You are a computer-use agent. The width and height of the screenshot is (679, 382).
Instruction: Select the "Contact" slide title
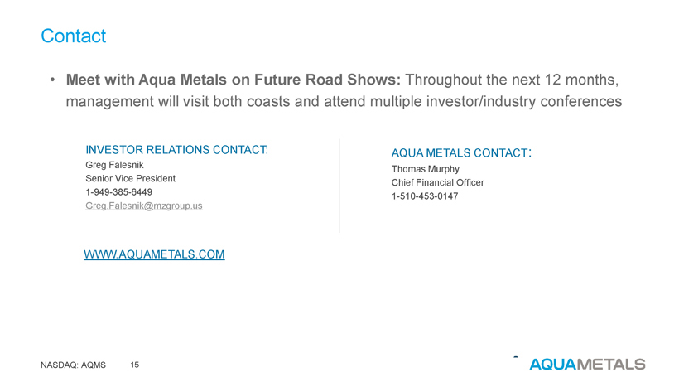73,36
